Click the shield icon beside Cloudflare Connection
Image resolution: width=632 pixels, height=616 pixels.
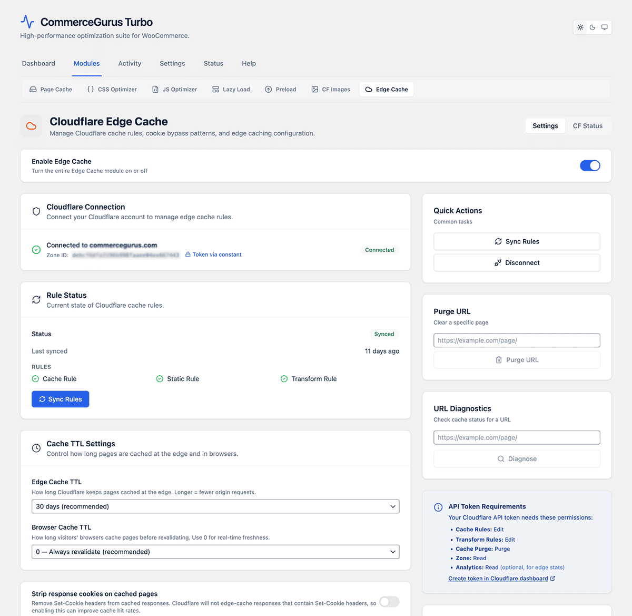pyautogui.click(x=36, y=211)
